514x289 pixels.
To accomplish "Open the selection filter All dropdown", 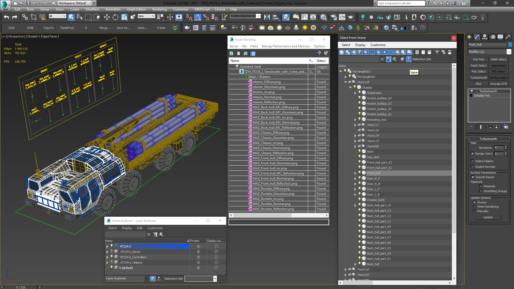I will point(57,16).
